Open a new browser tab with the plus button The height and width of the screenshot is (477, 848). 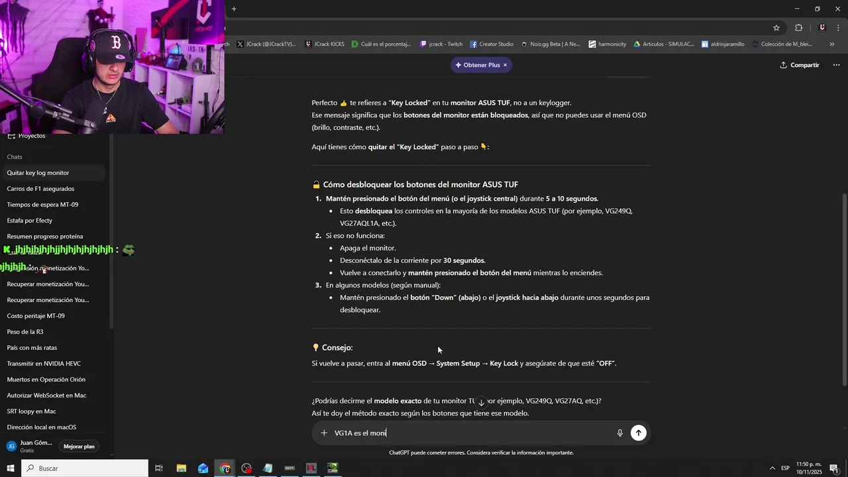pyautogui.click(x=234, y=9)
